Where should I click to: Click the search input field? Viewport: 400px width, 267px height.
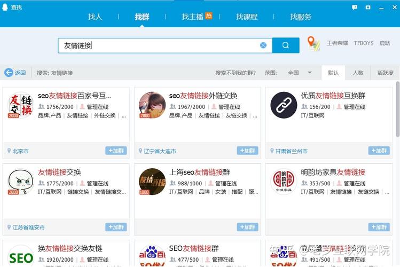(165, 45)
